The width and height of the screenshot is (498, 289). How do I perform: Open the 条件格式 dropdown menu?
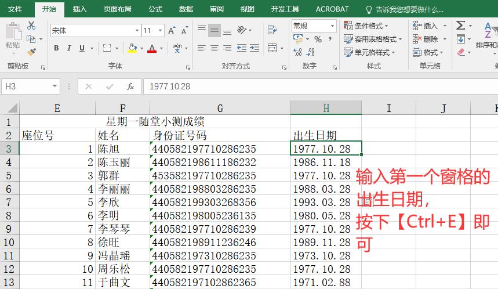point(366,26)
